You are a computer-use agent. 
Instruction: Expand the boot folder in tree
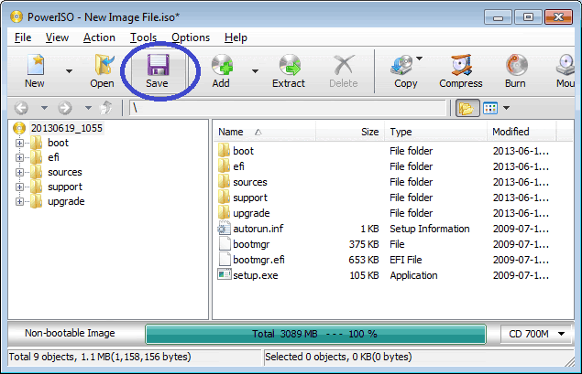click(19, 143)
